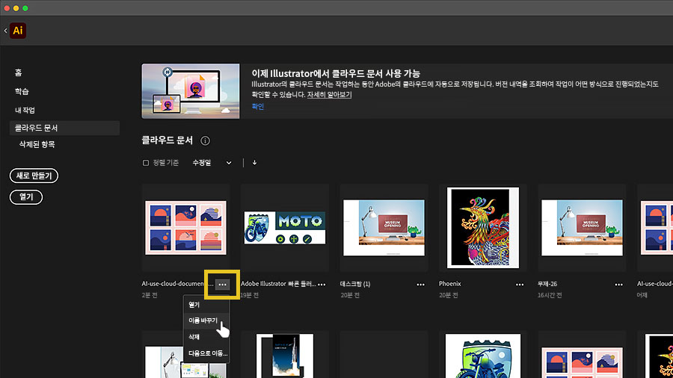673x378 pixels.
Task: Click the back arrow beside Ai logo
Action: coord(5,31)
